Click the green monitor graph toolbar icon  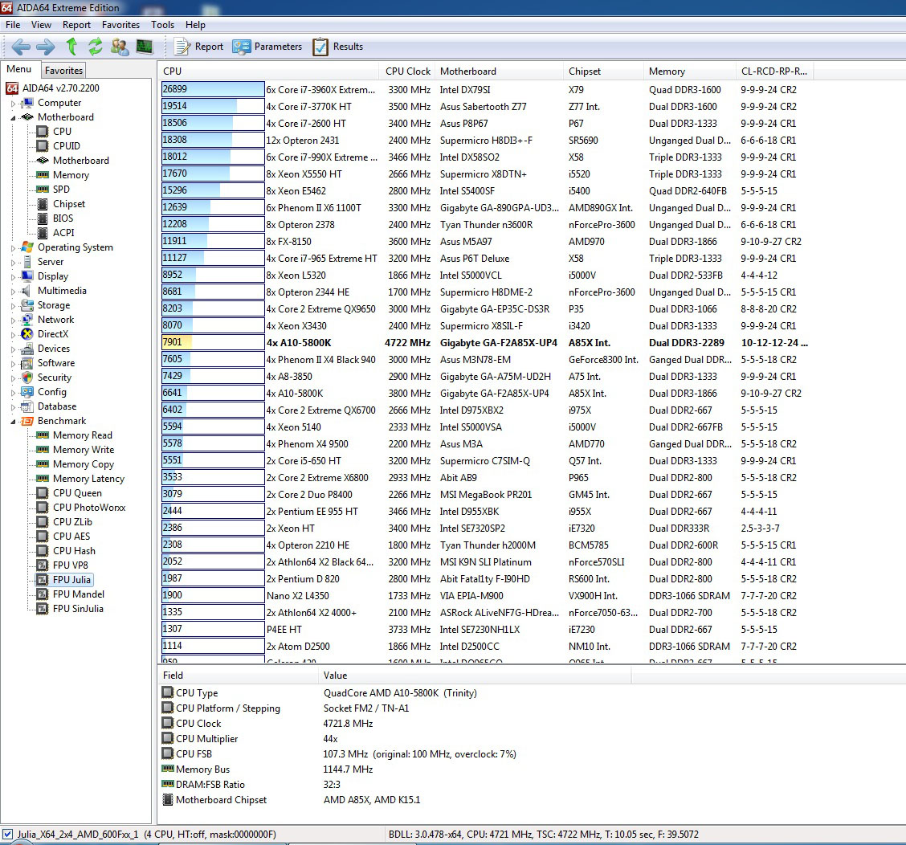(x=144, y=47)
